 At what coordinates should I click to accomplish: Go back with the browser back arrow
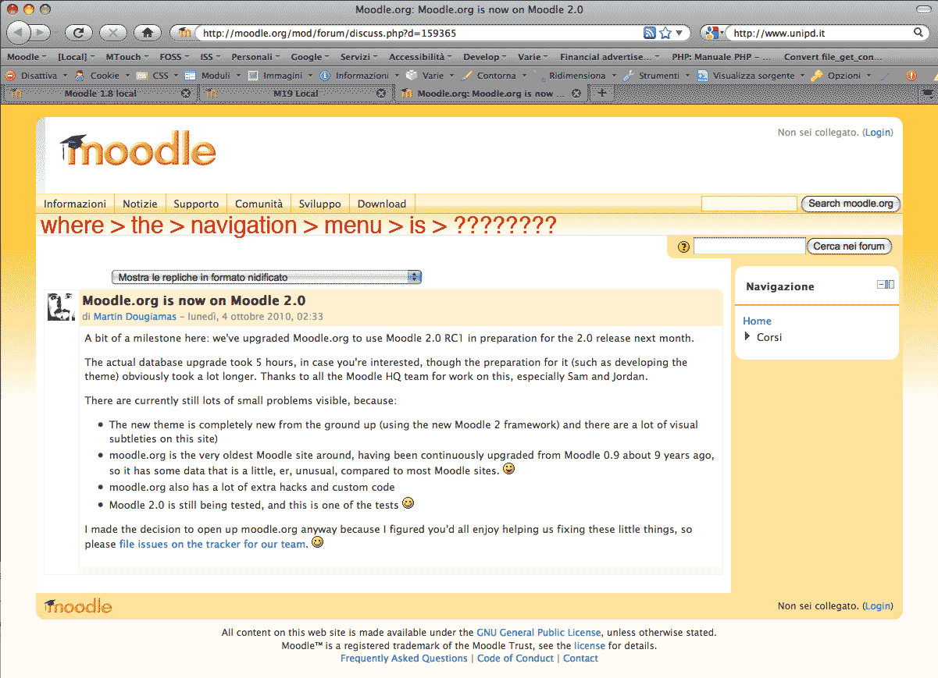pos(19,33)
